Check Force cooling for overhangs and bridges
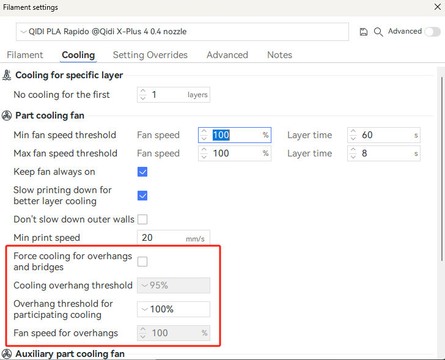 pyautogui.click(x=142, y=262)
